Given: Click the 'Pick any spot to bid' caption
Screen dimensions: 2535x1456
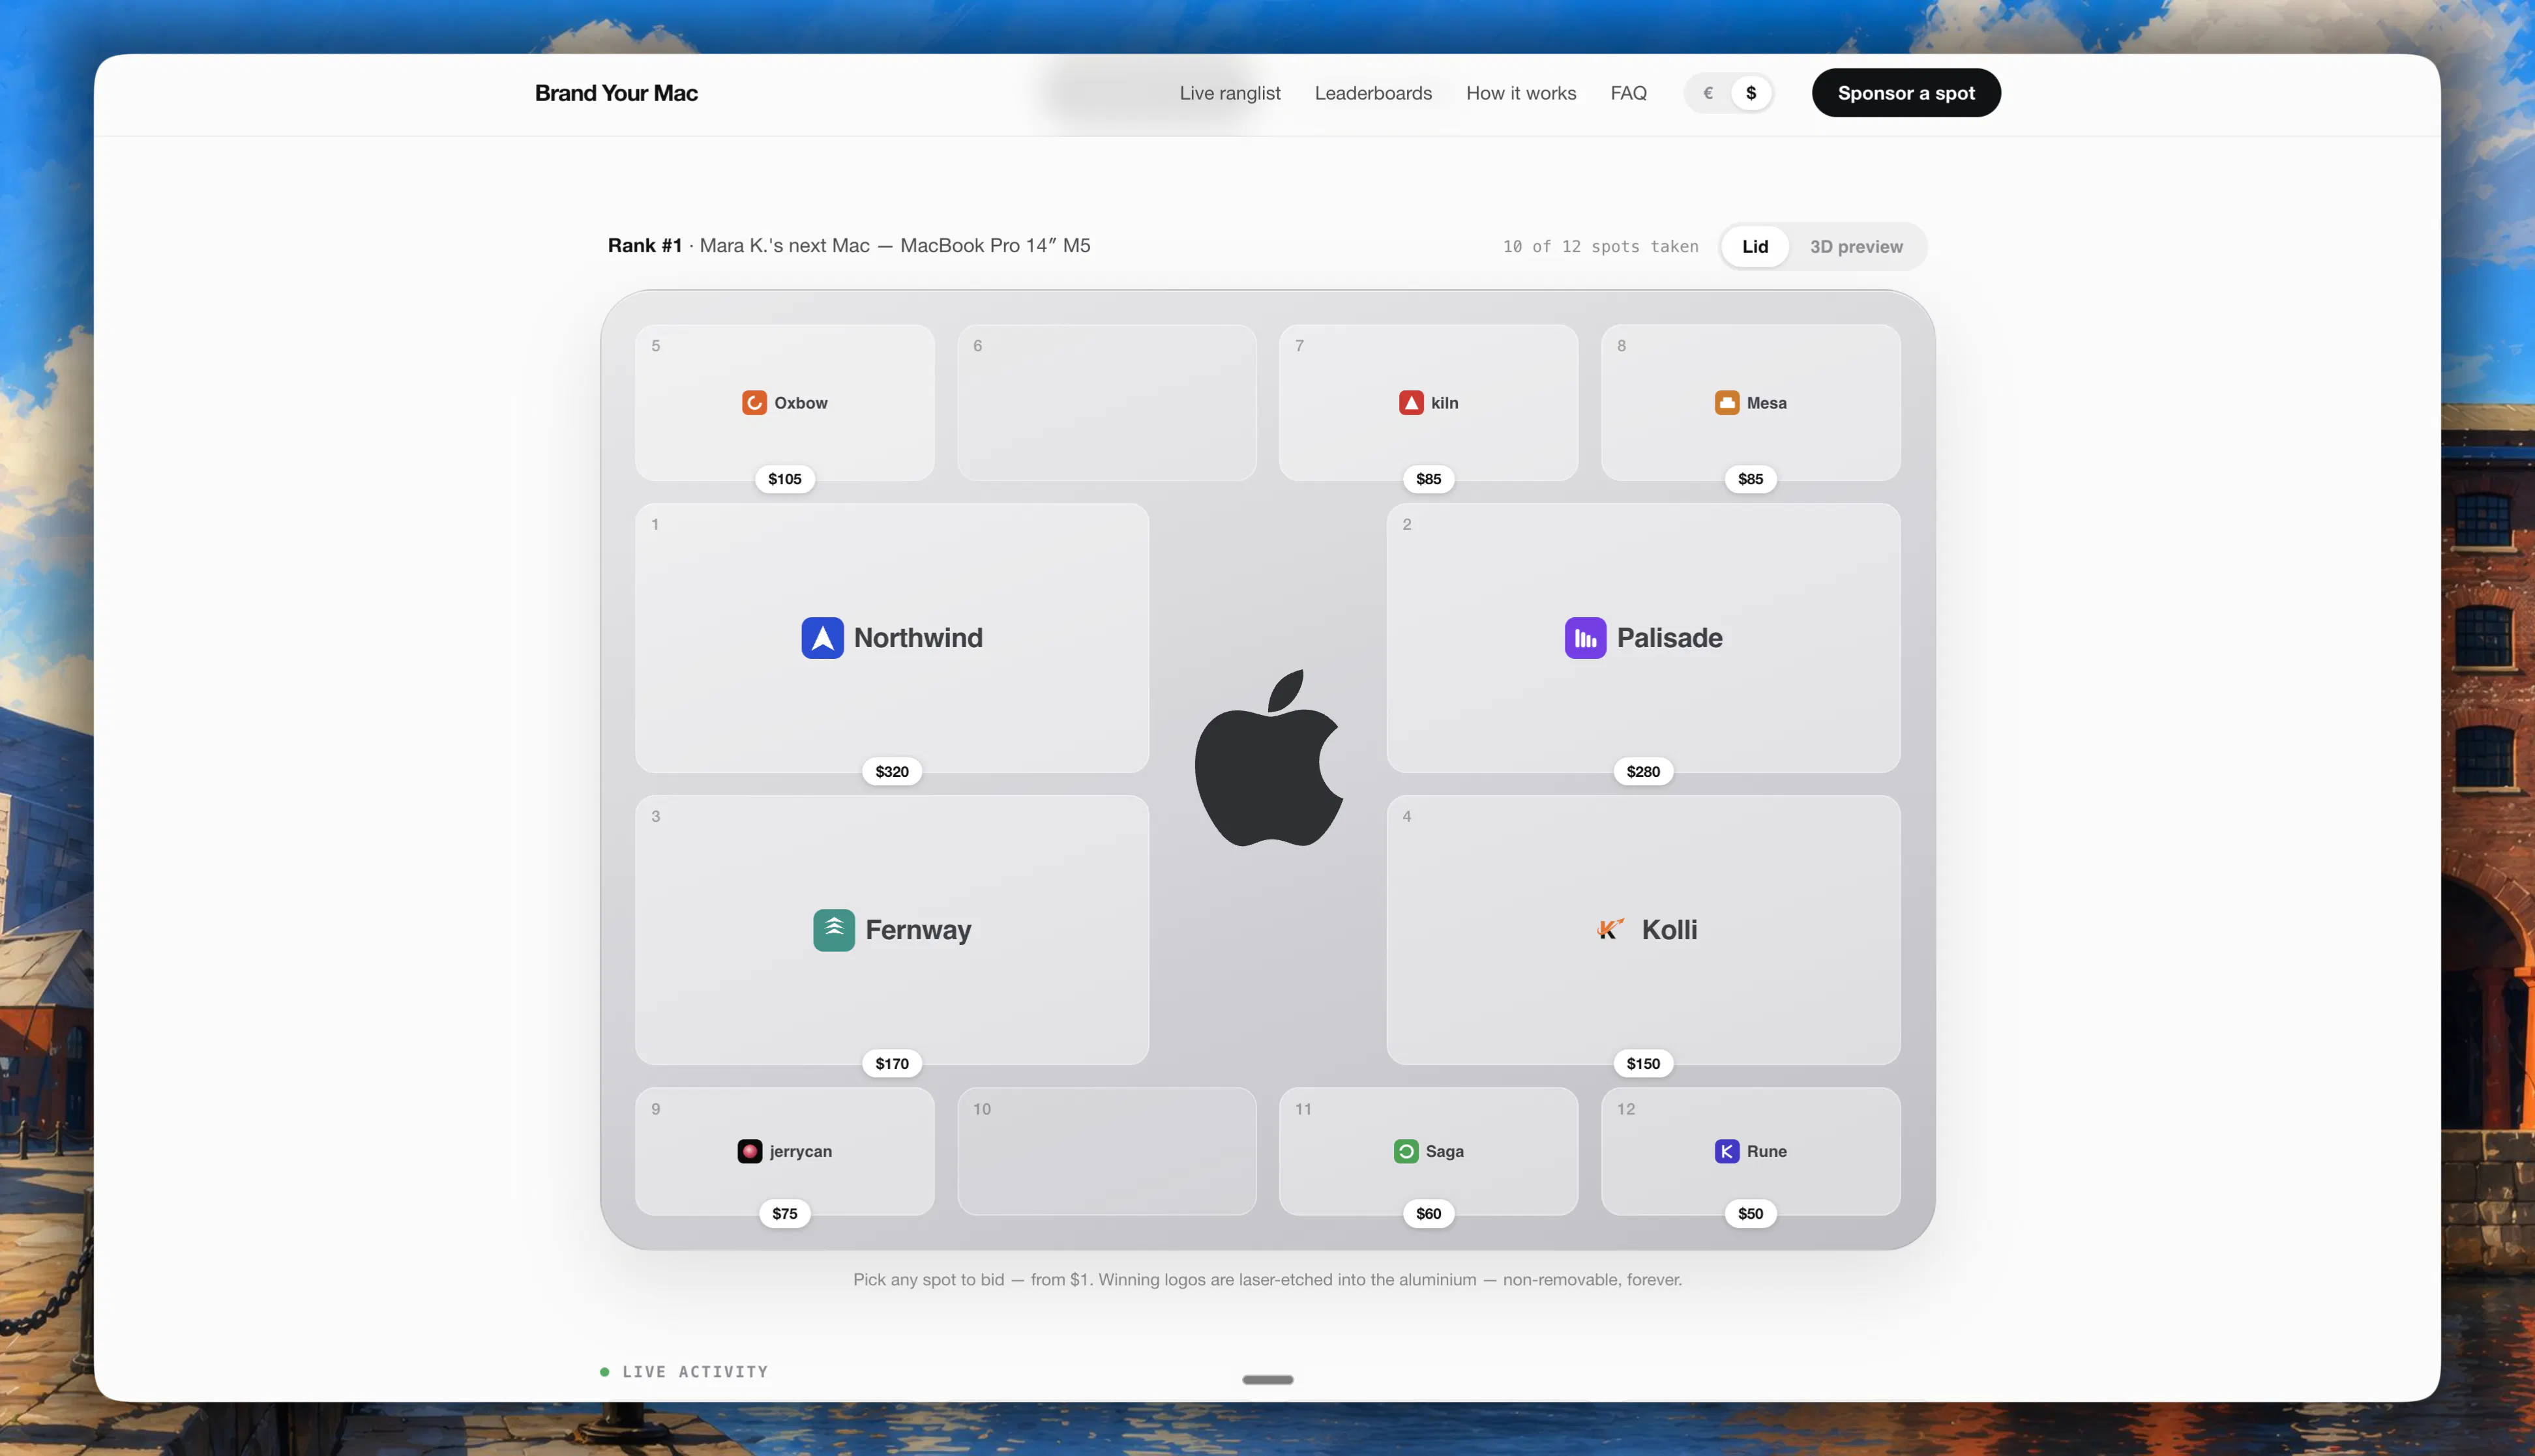Looking at the screenshot, I should pos(1267,1280).
